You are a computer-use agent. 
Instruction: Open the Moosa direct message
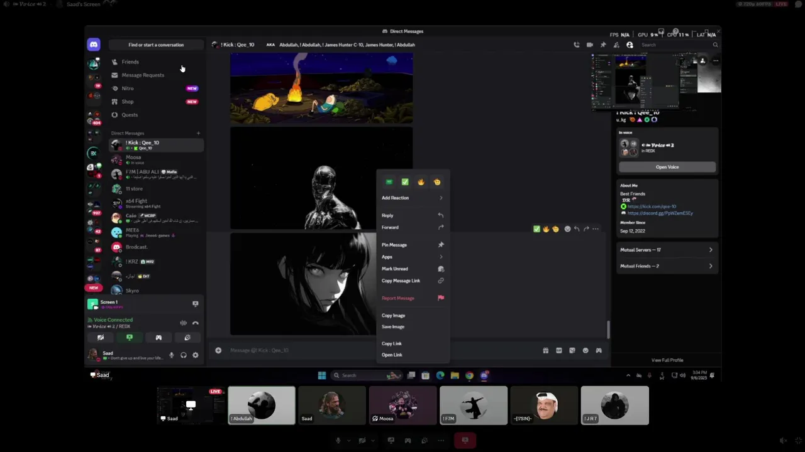click(156, 159)
